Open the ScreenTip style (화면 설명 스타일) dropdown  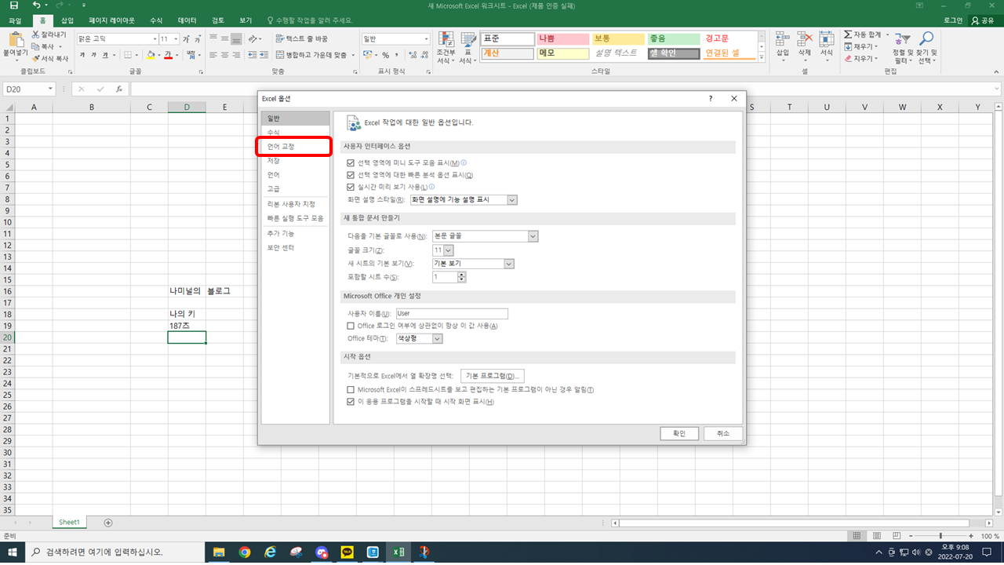[512, 200]
